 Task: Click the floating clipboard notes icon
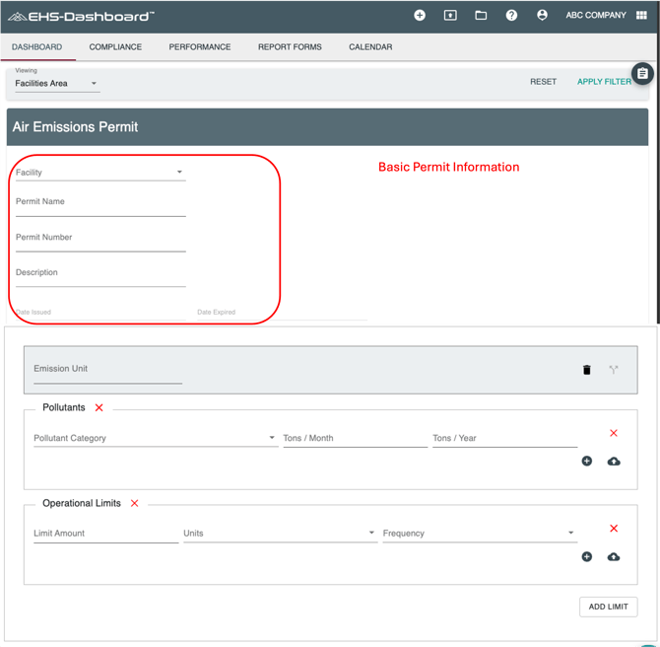tap(642, 74)
